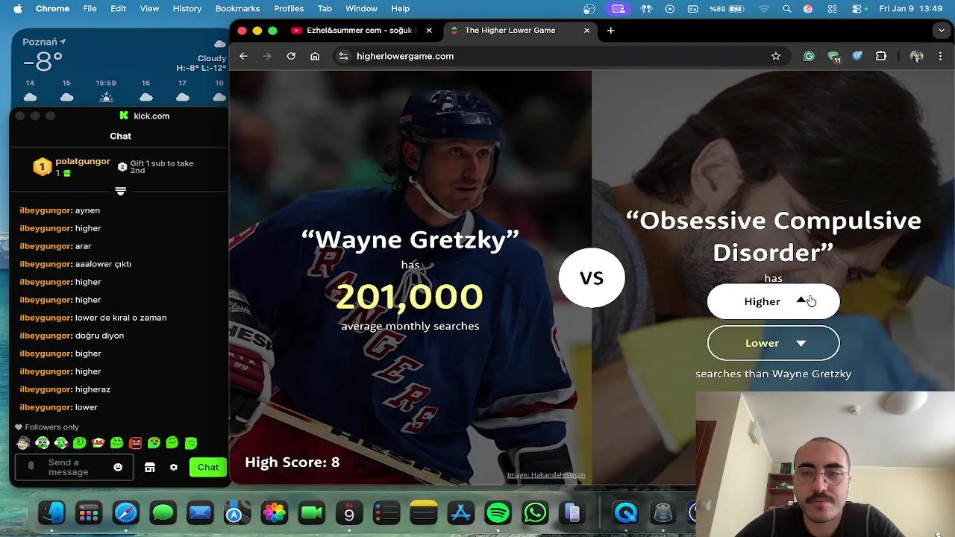Screen dimensions: 955x537
Task: Click the Chrome address bar URL
Action: click(x=405, y=56)
